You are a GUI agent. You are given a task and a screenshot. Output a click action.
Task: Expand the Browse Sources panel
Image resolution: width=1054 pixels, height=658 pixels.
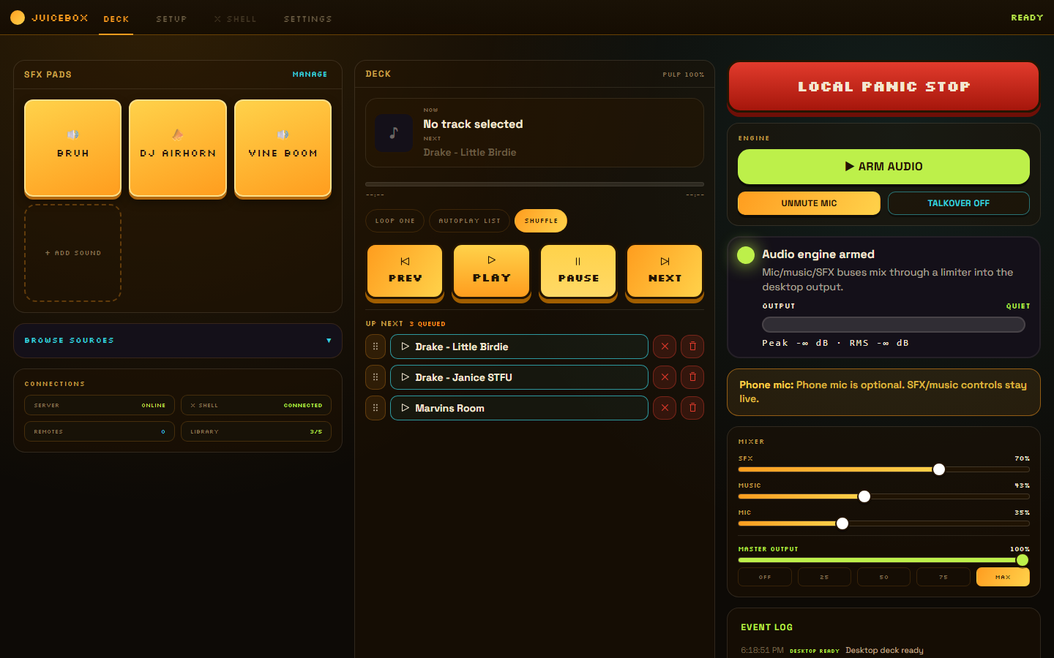click(x=178, y=341)
